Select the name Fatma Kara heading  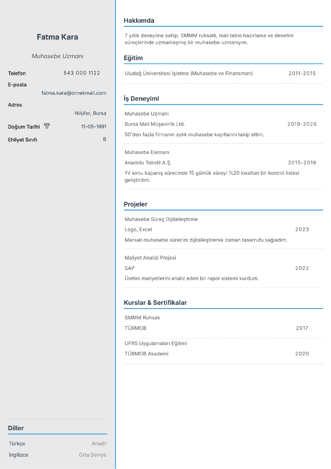57,37
